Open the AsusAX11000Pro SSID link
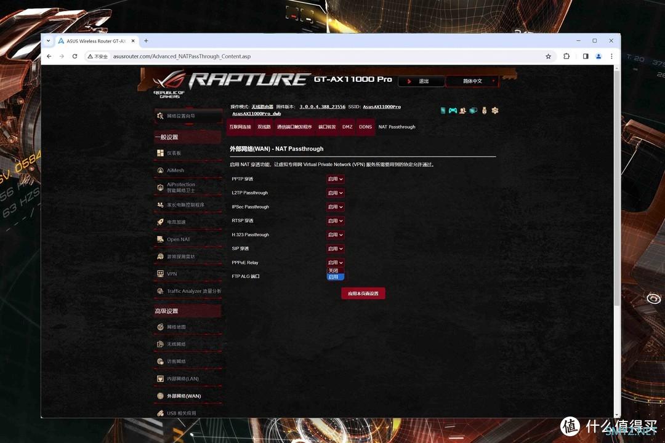The height and width of the screenshot is (443, 665). (x=382, y=107)
